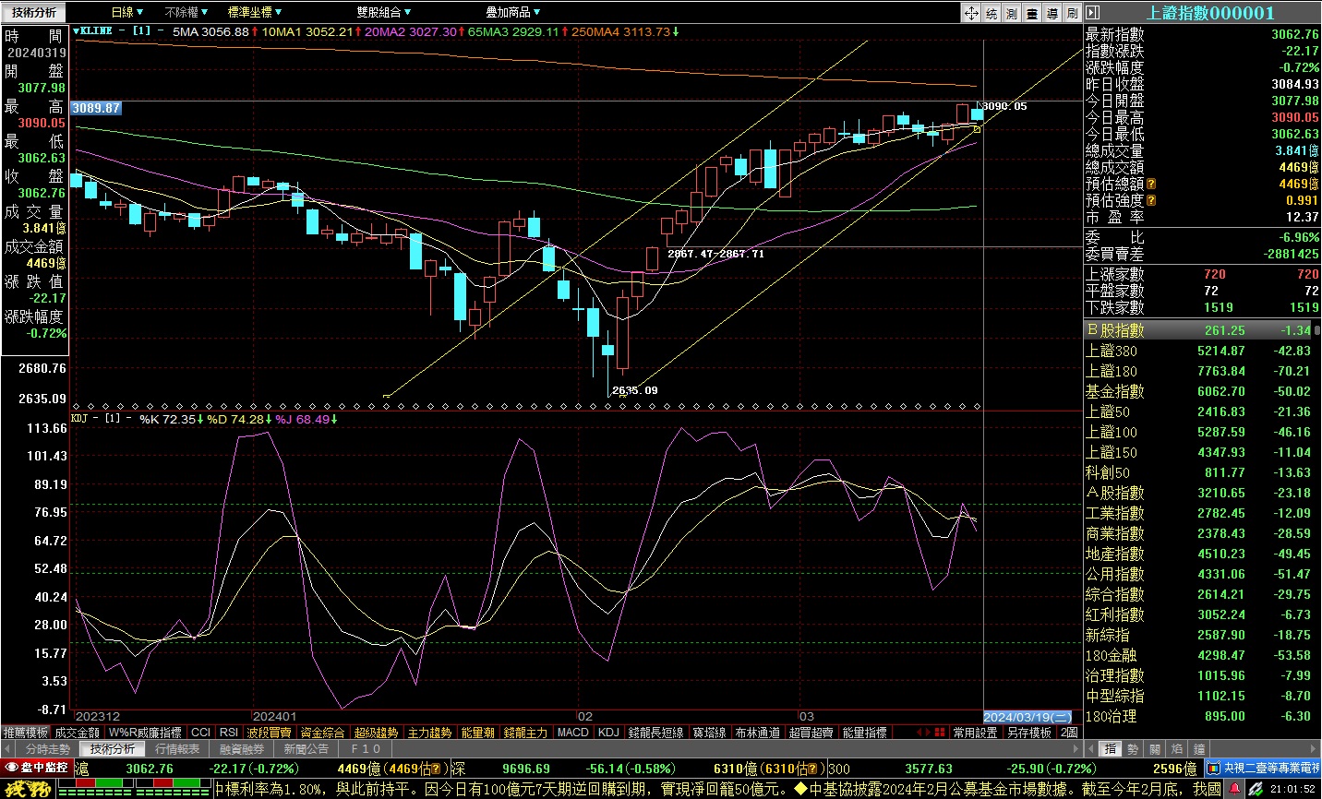
Task: Expand the KLINE indicator menu arrow
Action: (76, 30)
